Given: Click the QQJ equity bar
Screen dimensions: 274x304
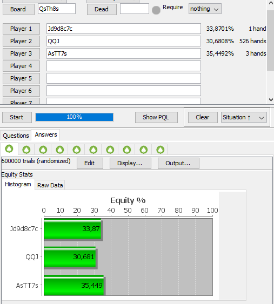Looking at the screenshot, I should click(70, 257).
